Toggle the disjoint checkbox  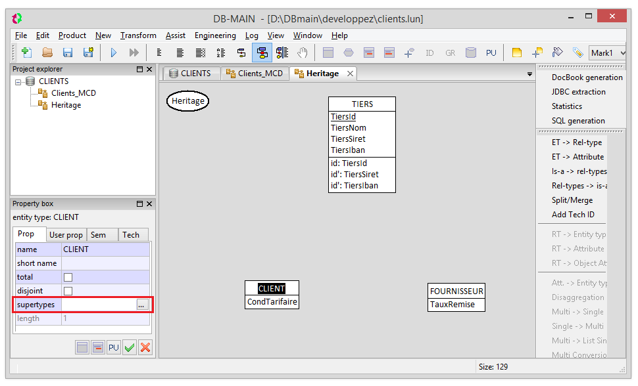pos(68,291)
